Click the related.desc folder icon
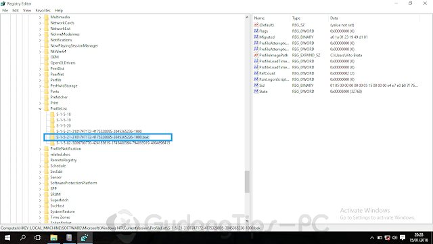433x244 pixels. [x=47, y=155]
